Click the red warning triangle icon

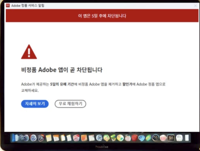pos(29,52)
